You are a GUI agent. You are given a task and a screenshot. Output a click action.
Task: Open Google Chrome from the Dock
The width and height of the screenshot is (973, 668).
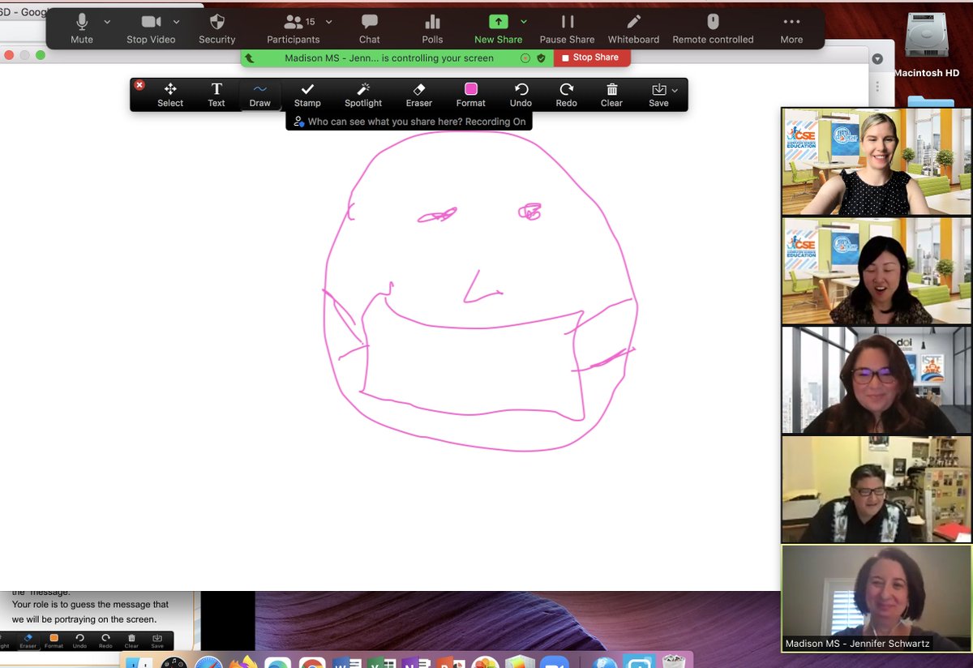coord(312,662)
